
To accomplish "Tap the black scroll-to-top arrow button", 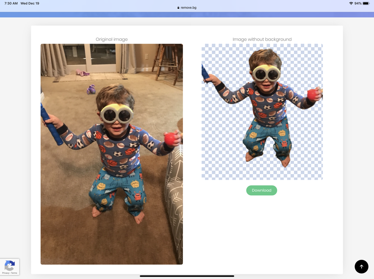I will tap(361, 267).
